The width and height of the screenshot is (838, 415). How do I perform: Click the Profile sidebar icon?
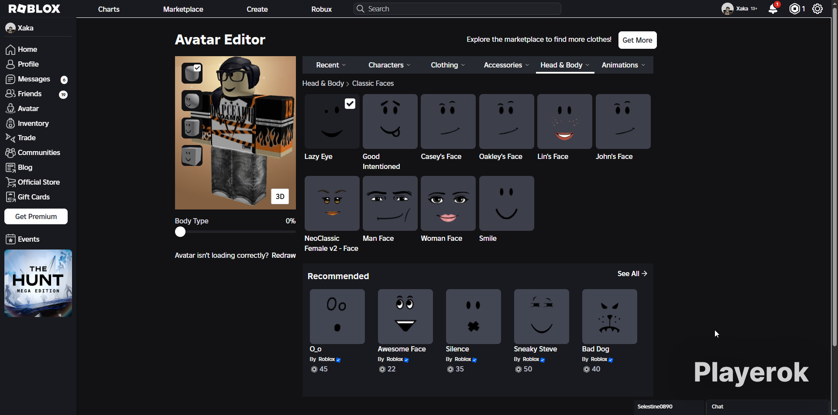(x=10, y=64)
